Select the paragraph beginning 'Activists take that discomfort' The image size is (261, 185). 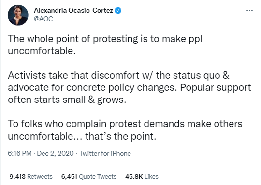[130, 87]
